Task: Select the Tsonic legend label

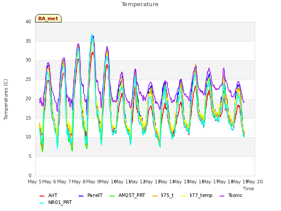Action: click(235, 195)
